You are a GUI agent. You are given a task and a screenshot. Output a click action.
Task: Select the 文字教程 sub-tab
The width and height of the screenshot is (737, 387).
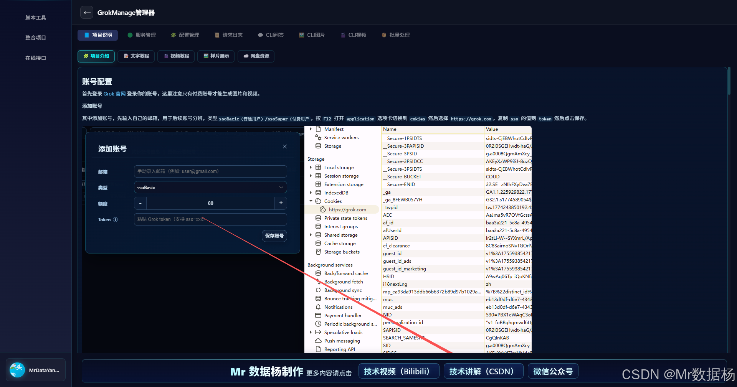[x=136, y=56]
